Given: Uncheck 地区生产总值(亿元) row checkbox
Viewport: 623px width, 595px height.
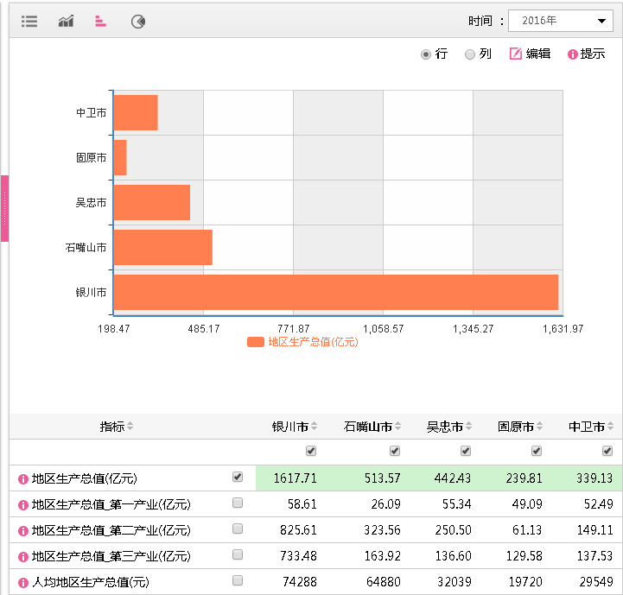Looking at the screenshot, I should 238,477.
